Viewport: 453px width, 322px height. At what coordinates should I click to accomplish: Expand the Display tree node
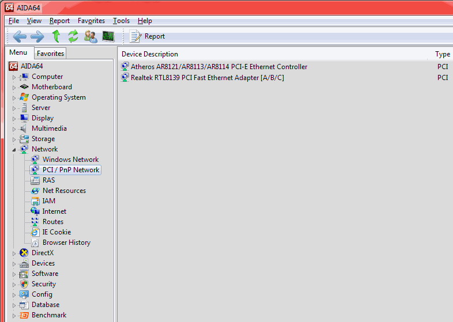(x=14, y=119)
